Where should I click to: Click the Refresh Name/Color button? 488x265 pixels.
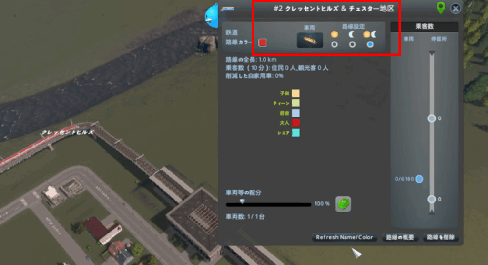pyautogui.click(x=345, y=237)
